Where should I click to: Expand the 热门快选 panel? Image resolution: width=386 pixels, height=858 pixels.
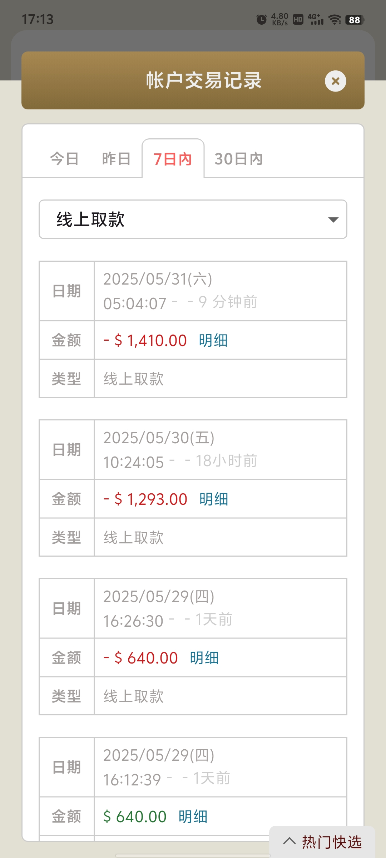click(322, 842)
